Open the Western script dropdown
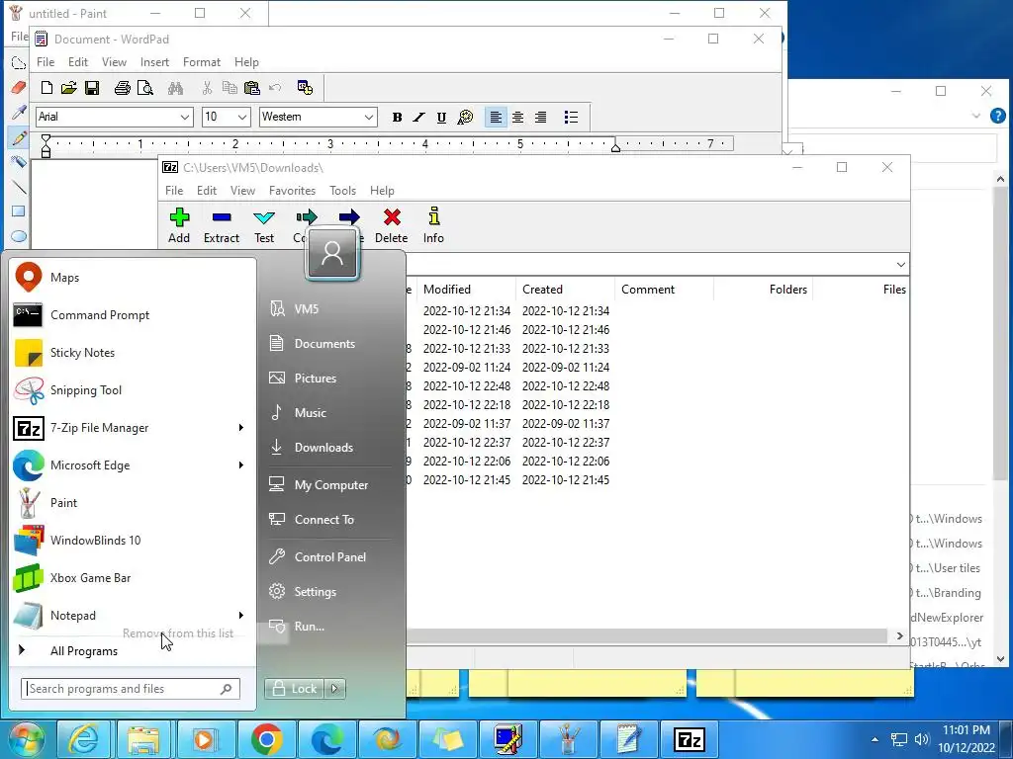The width and height of the screenshot is (1013, 759). (369, 117)
